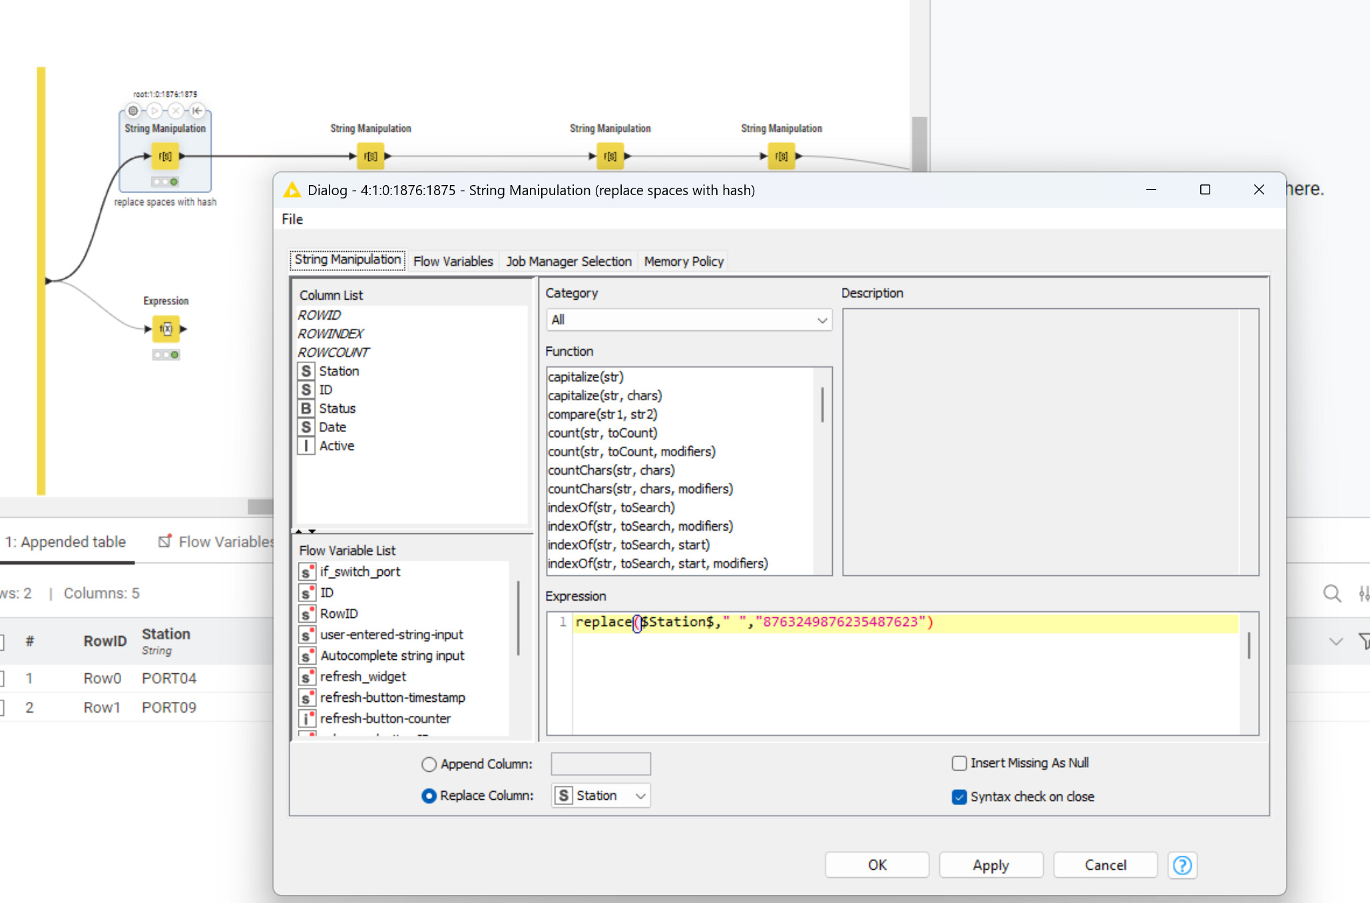This screenshot has width=1370, height=903.
Task: Select the rightmost String Manipulation node
Action: (x=782, y=156)
